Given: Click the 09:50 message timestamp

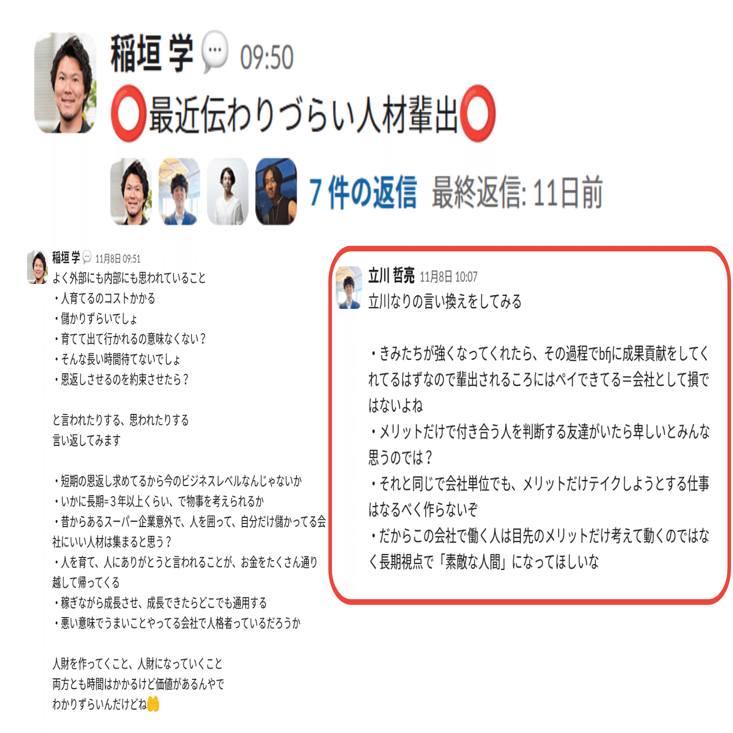Looking at the screenshot, I should click(x=267, y=58).
